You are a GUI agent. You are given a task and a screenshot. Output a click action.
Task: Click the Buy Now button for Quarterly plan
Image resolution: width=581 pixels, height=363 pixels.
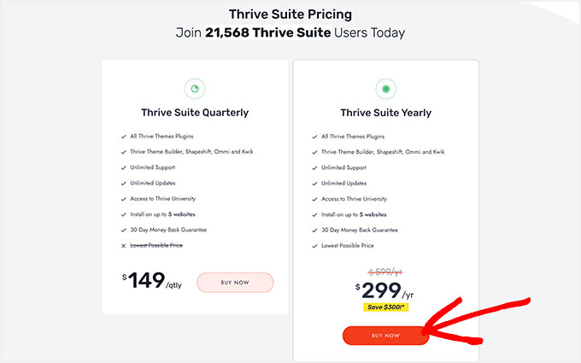pyautogui.click(x=235, y=283)
